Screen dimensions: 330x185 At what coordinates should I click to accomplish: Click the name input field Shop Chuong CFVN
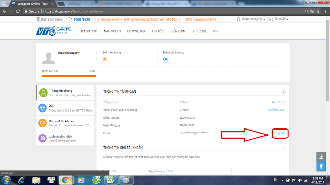(189, 171)
